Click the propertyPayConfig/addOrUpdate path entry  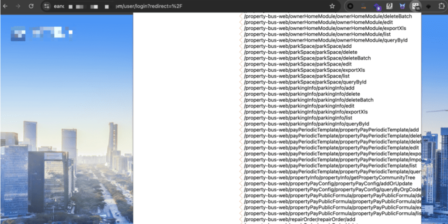pyautogui.click(x=328, y=184)
